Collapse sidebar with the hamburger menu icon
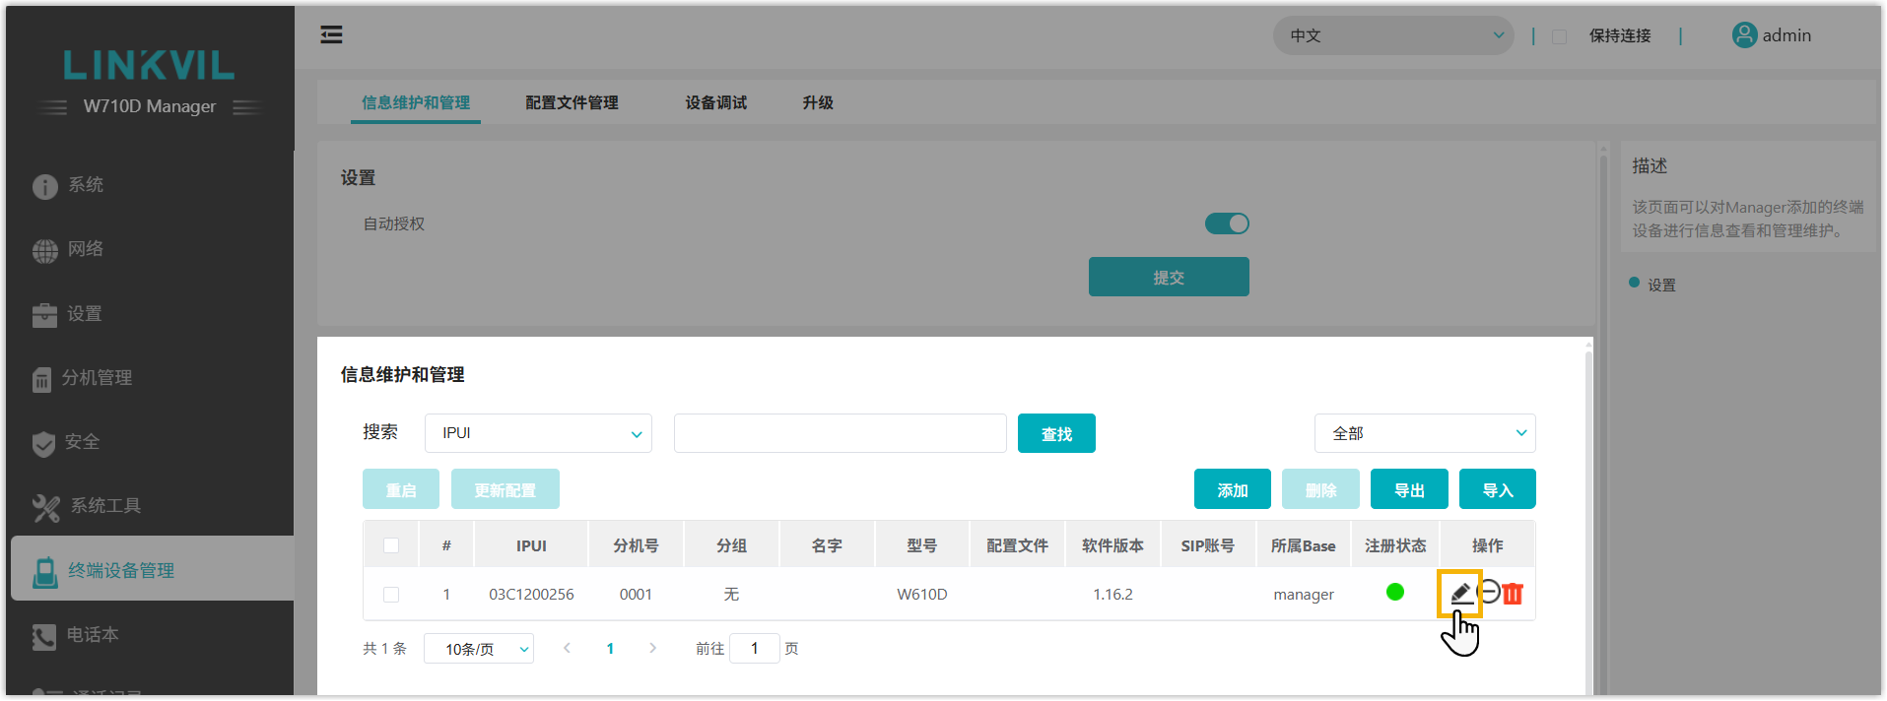 tap(331, 35)
